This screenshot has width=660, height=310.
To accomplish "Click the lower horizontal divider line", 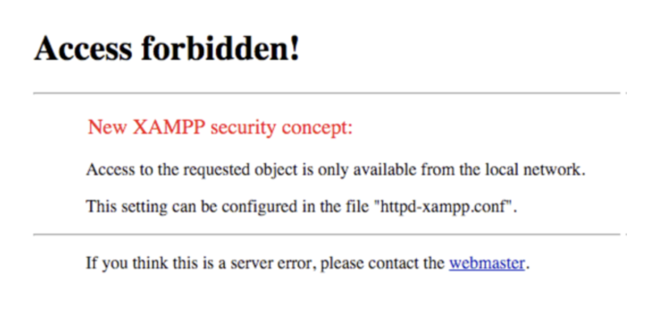I will [327, 235].
